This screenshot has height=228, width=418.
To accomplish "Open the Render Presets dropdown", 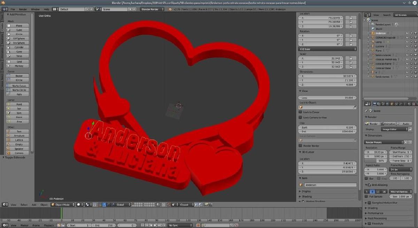I will point(384,142).
